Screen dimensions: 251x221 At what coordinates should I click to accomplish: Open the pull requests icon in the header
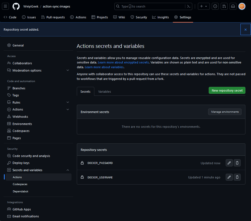click(x=224, y=6)
